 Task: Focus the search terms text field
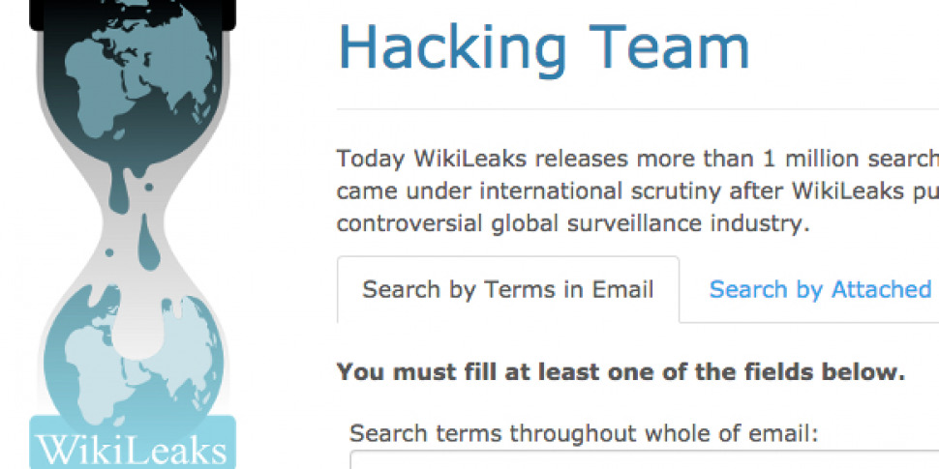point(644,460)
